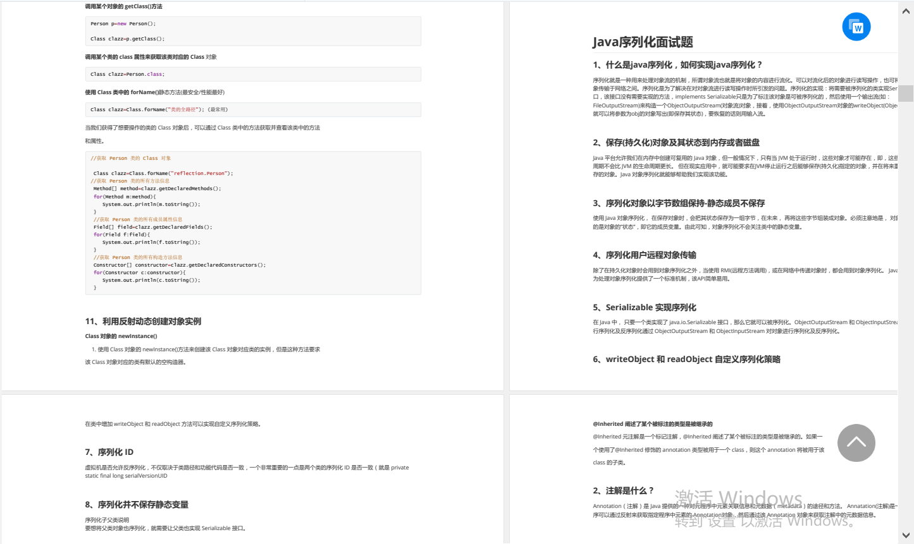Click code line "Person p=new Person();"
The image size is (914, 544).
coord(123,23)
